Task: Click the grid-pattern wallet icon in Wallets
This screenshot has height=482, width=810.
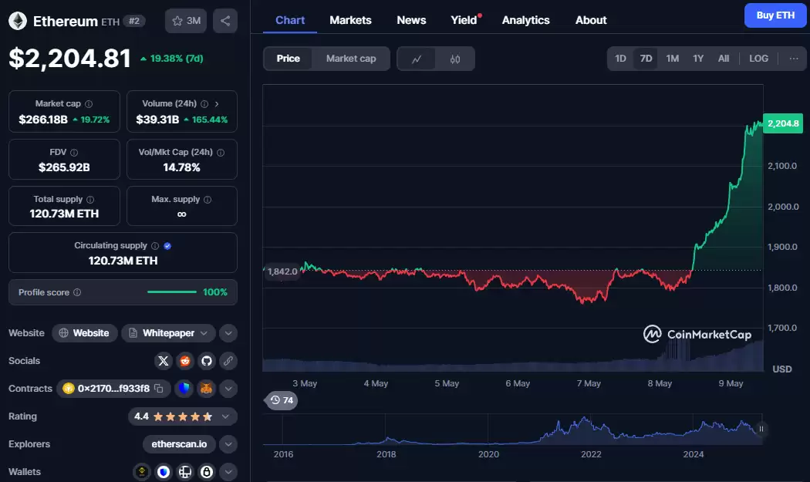Action: tap(185, 472)
